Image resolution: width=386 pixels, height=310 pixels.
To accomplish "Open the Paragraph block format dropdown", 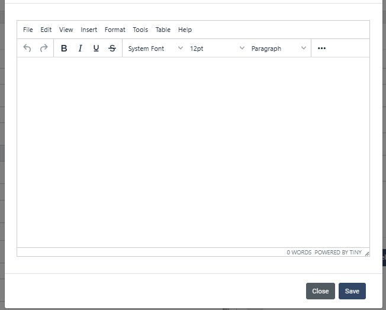I will 279,49.
